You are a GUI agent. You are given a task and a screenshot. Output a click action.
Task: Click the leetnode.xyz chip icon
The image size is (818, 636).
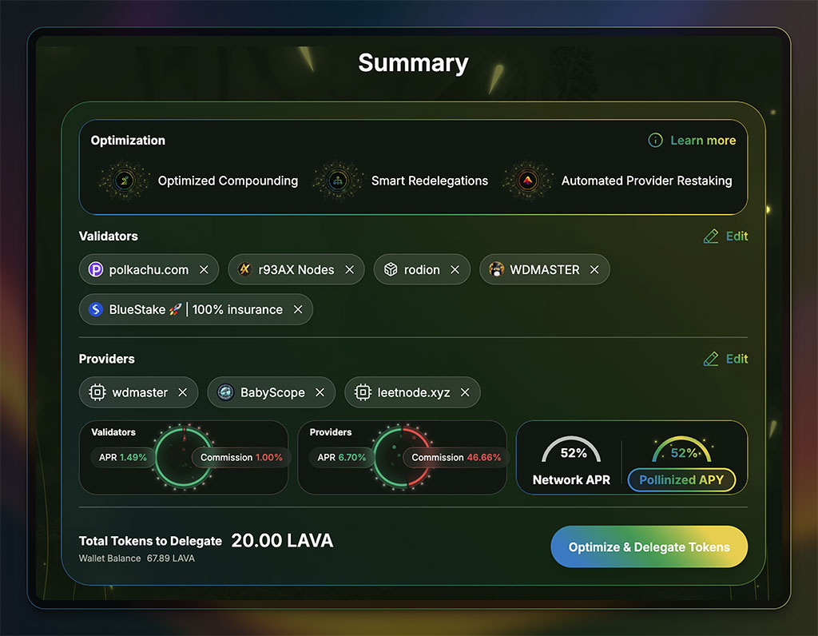(363, 392)
